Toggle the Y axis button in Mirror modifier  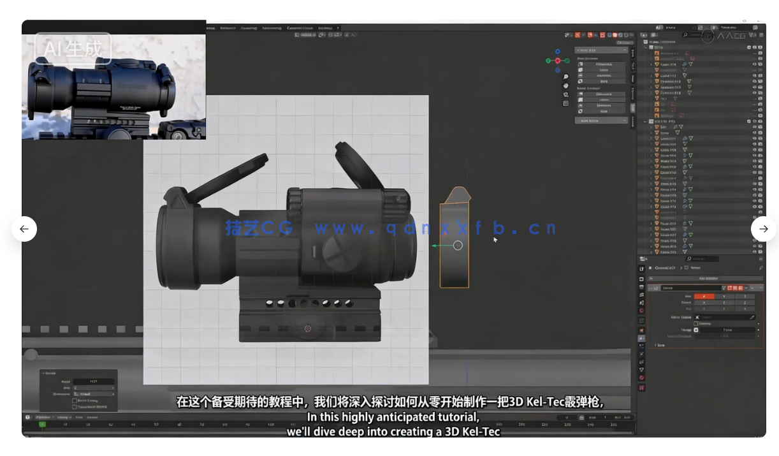(x=724, y=296)
